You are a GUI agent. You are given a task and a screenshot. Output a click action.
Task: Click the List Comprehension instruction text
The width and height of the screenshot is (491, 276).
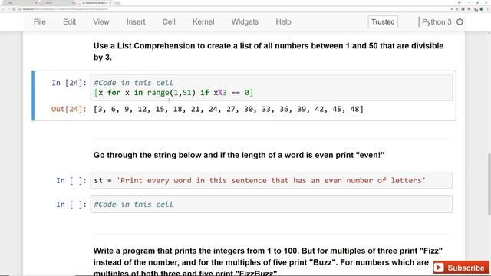point(269,51)
